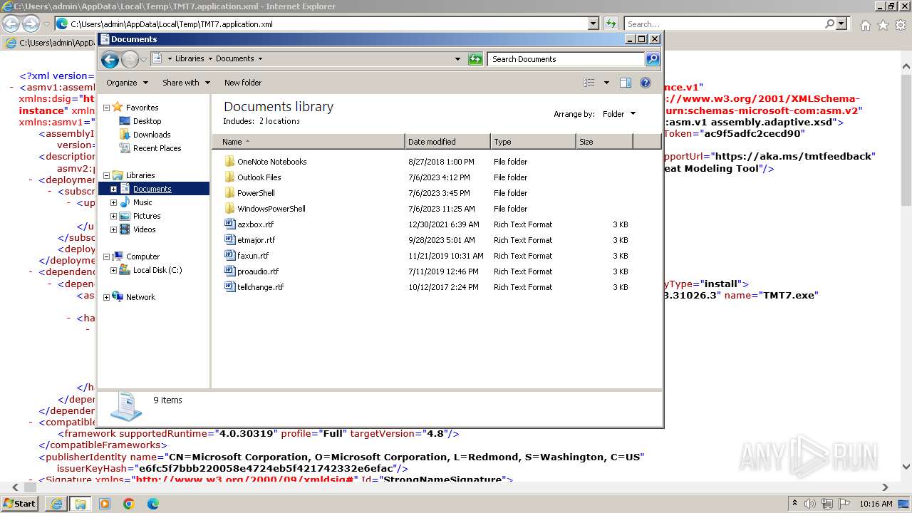
Task: Open Documents address bar history dropdown
Action: (457, 59)
